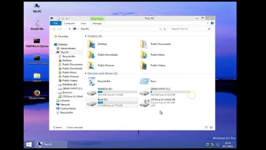Select This PC in navigation pane
Viewport: 266px width, 150px height.
coord(63,52)
